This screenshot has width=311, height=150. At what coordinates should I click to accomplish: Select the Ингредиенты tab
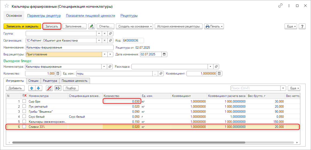[15, 81]
